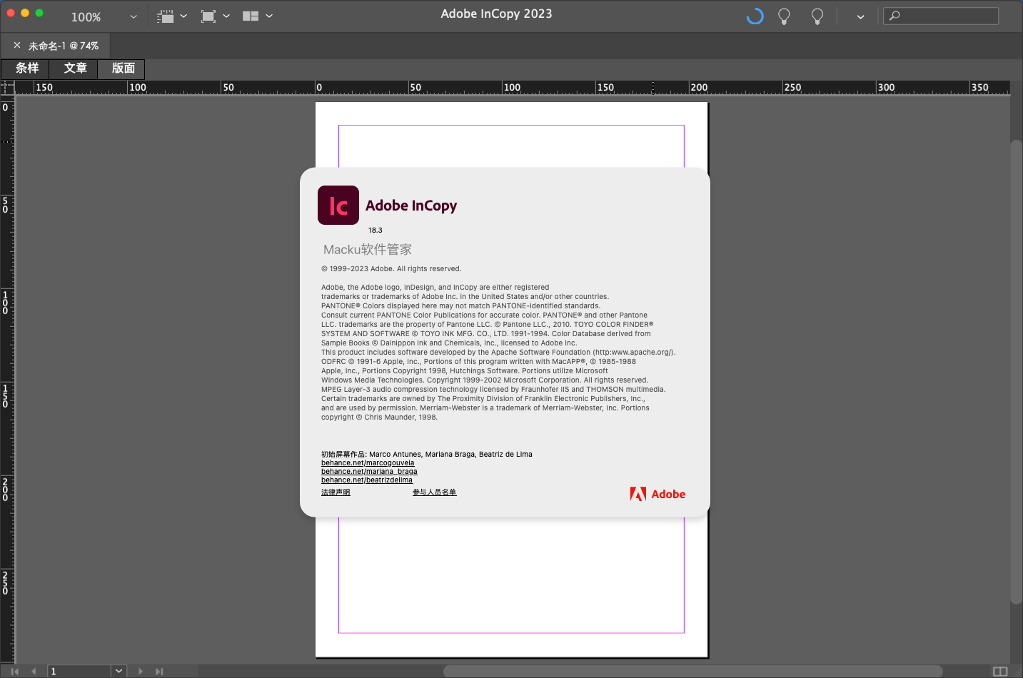Switch to the 条样 view tab

[x=27, y=69]
